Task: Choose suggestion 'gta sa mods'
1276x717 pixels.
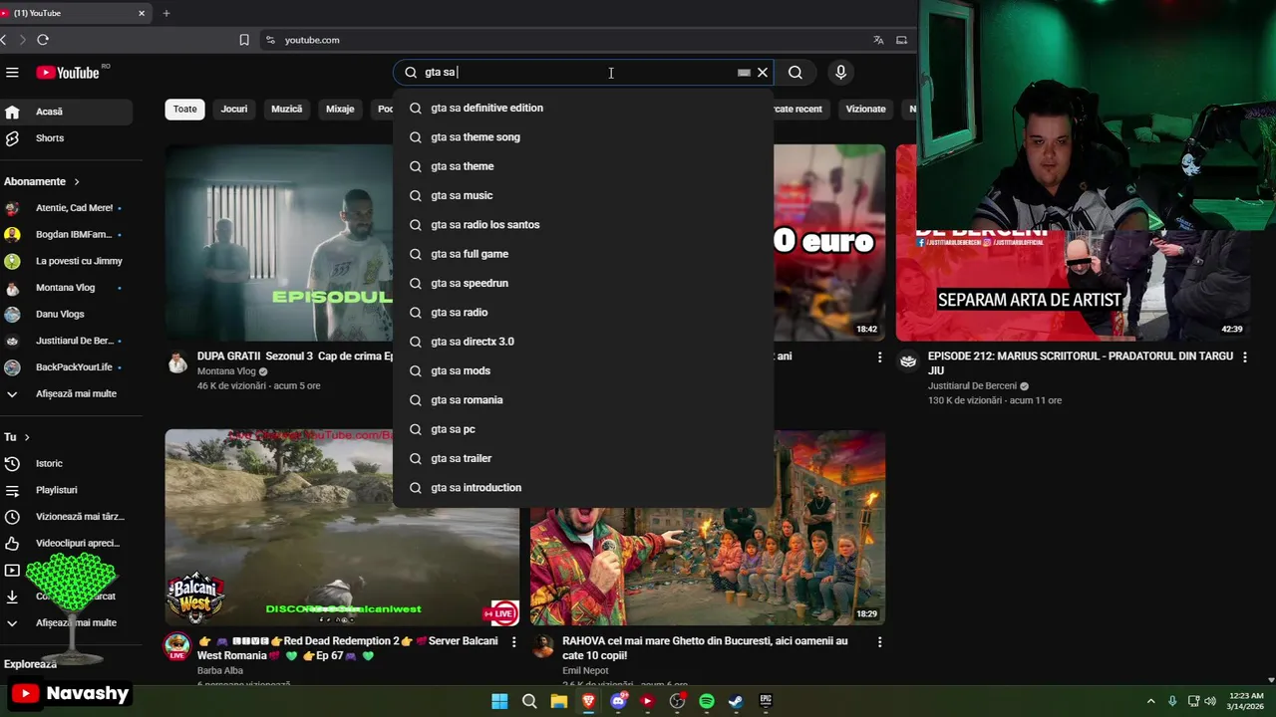Action: [583, 370]
